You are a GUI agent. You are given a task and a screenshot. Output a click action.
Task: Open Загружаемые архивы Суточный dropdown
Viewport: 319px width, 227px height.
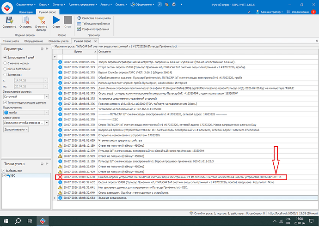click(47, 96)
